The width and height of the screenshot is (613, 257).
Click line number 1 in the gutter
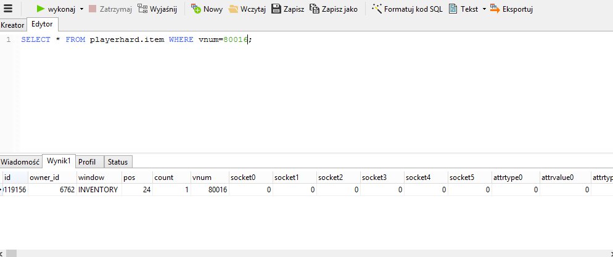click(8, 39)
